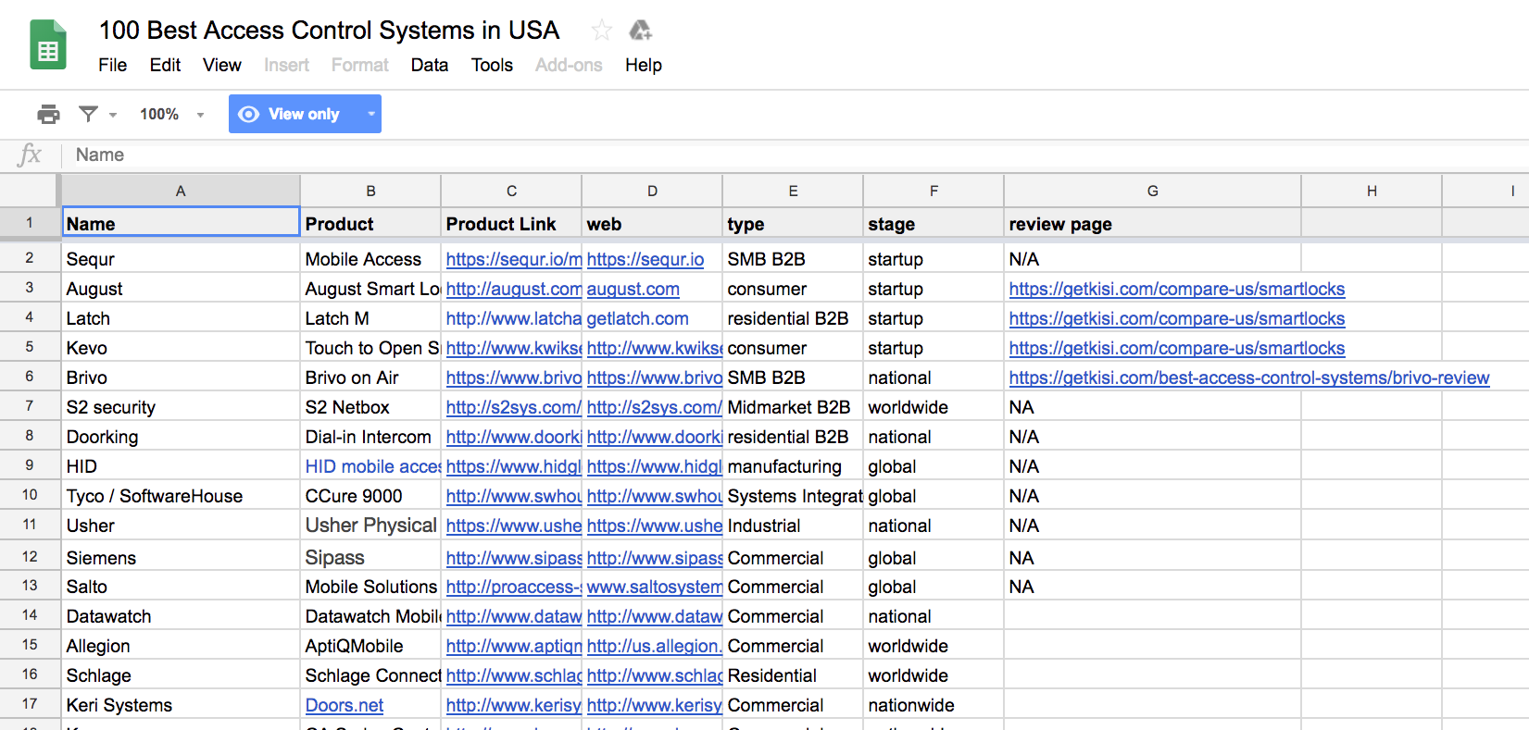Open filter views dropdown arrow
The image size is (1529, 730).
pyautogui.click(x=113, y=115)
